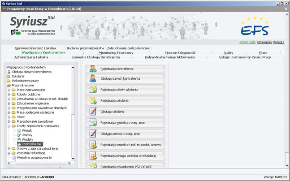Viewport: 290px width, 181px height.
Task: Click the Obsługa szkolenia pencil icon
Action: click(x=93, y=112)
